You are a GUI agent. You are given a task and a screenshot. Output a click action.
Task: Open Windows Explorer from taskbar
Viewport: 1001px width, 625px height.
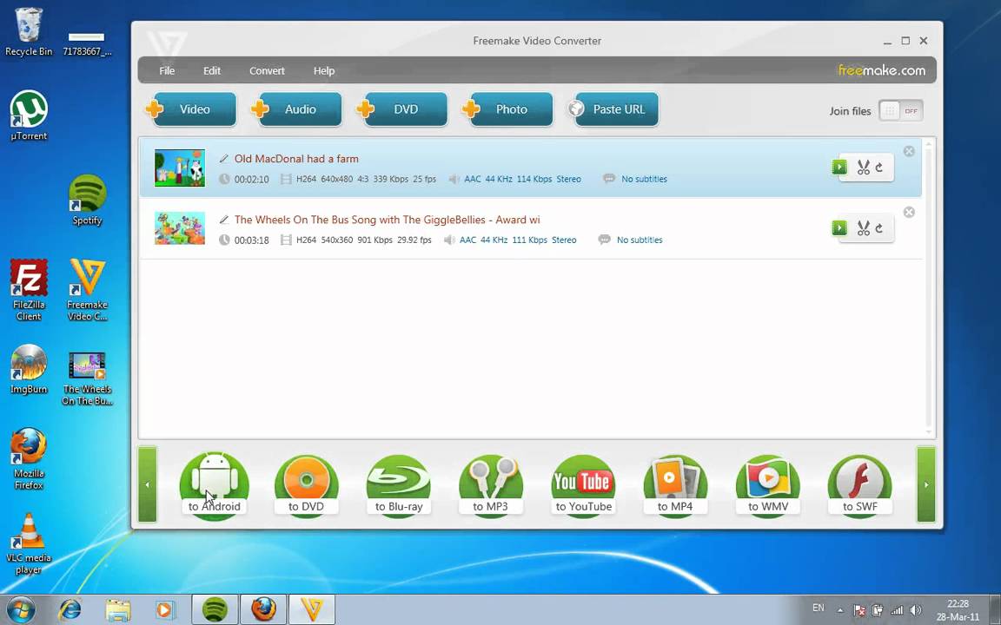[118, 609]
